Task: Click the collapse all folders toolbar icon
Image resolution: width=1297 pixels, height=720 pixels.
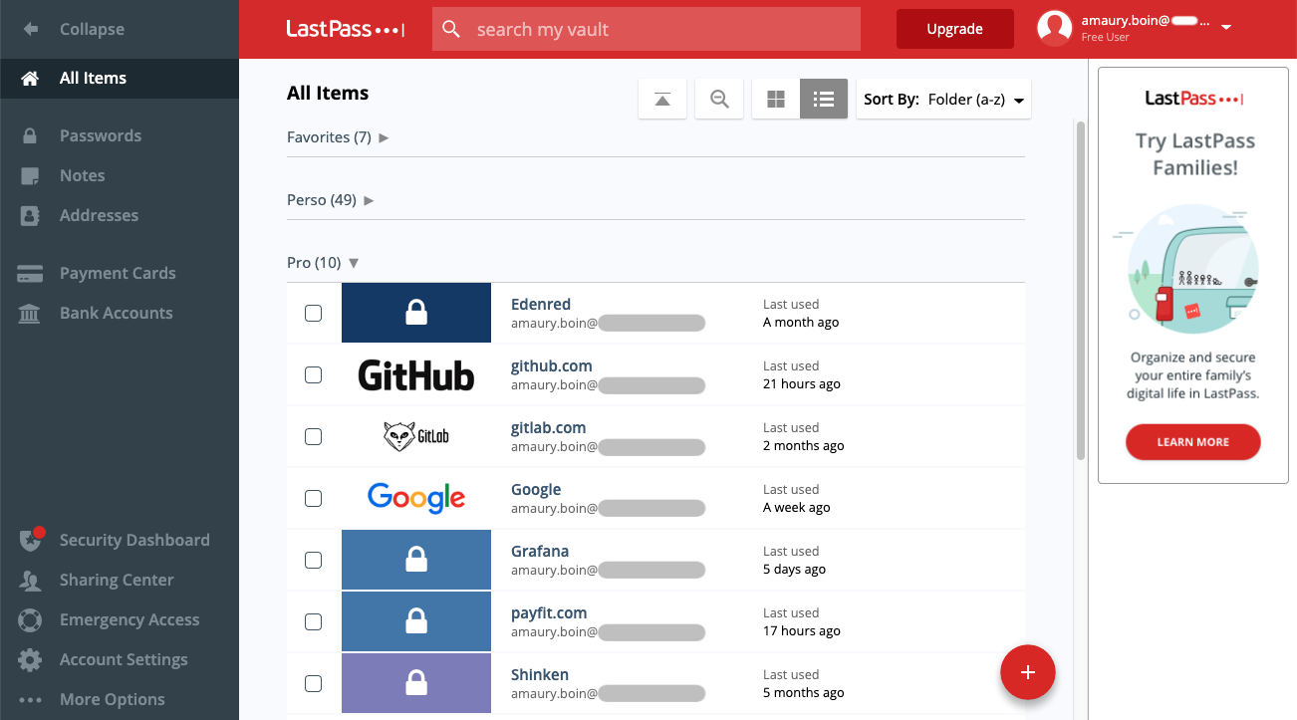Action: tap(662, 99)
